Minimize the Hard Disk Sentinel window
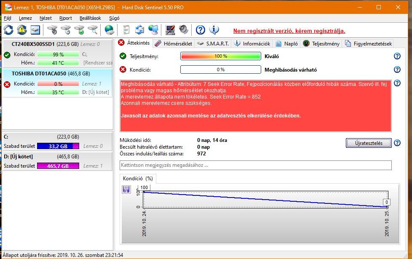 pyautogui.click(x=360, y=7)
